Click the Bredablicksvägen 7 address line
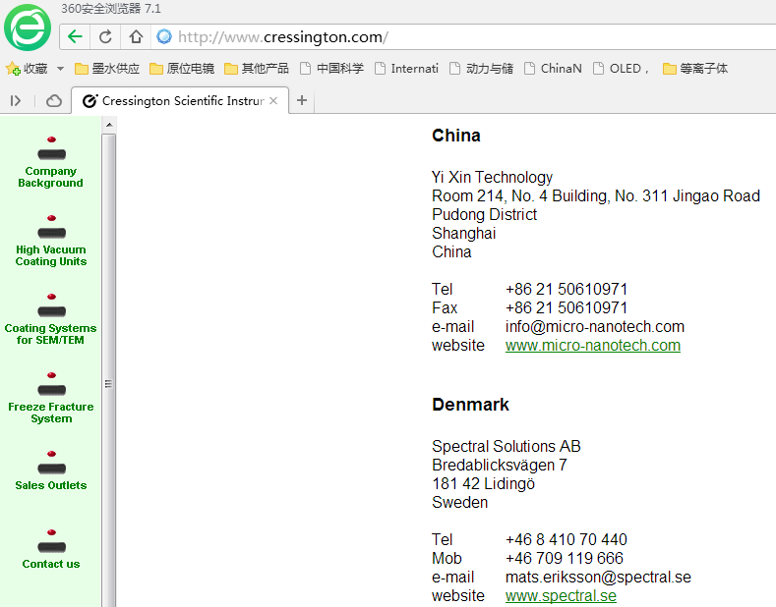 [x=500, y=466]
